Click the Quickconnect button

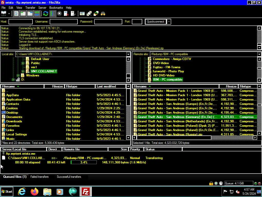(x=155, y=22)
